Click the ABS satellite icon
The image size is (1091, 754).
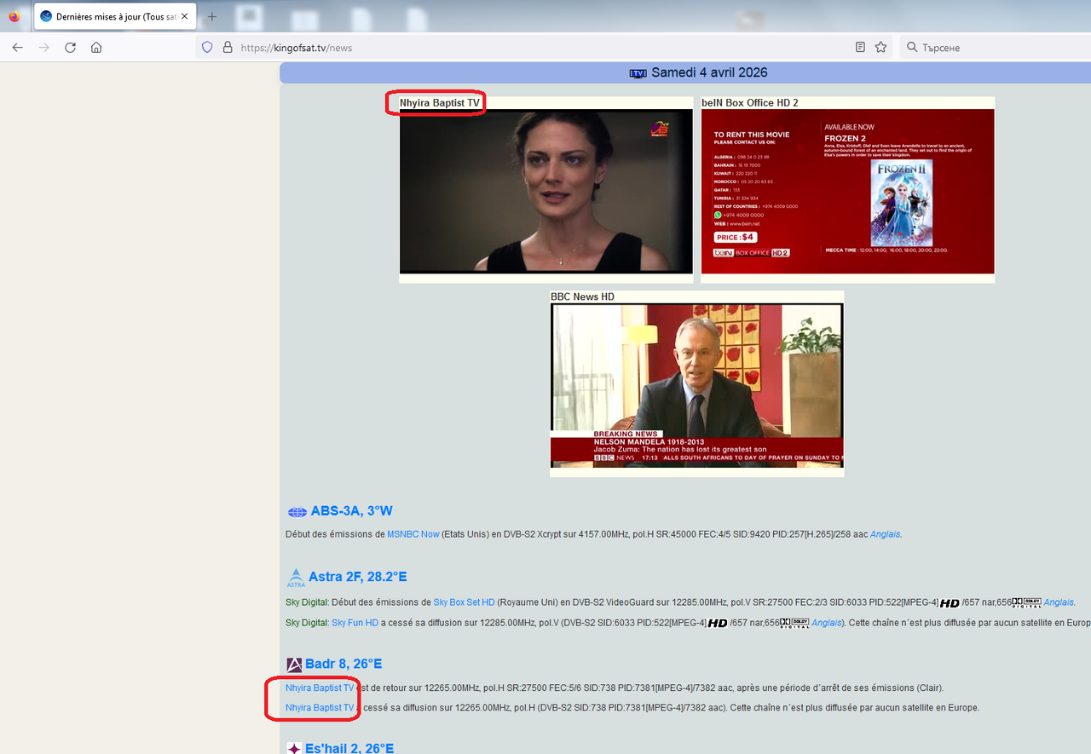297,512
